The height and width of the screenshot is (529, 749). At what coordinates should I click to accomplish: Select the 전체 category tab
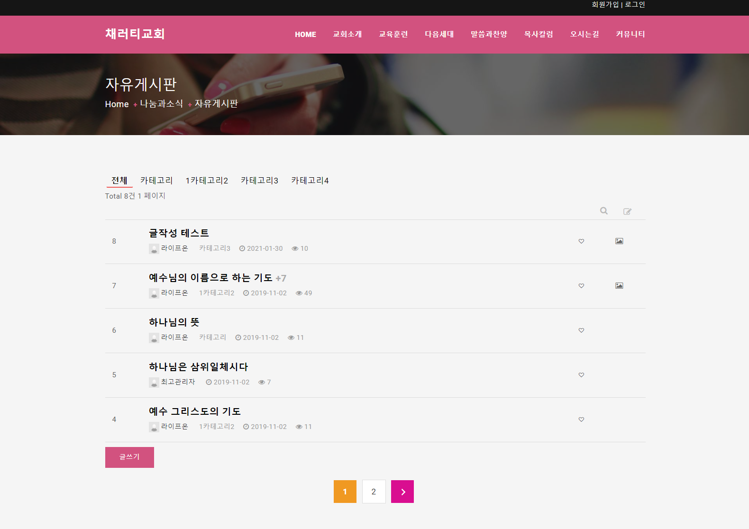click(x=119, y=181)
